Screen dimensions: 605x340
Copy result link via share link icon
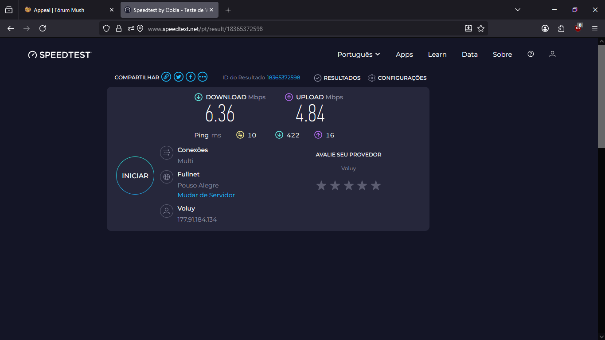tap(166, 77)
